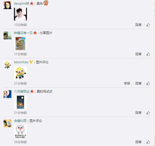Open 含情化雨's profile avatar

click(8, 123)
